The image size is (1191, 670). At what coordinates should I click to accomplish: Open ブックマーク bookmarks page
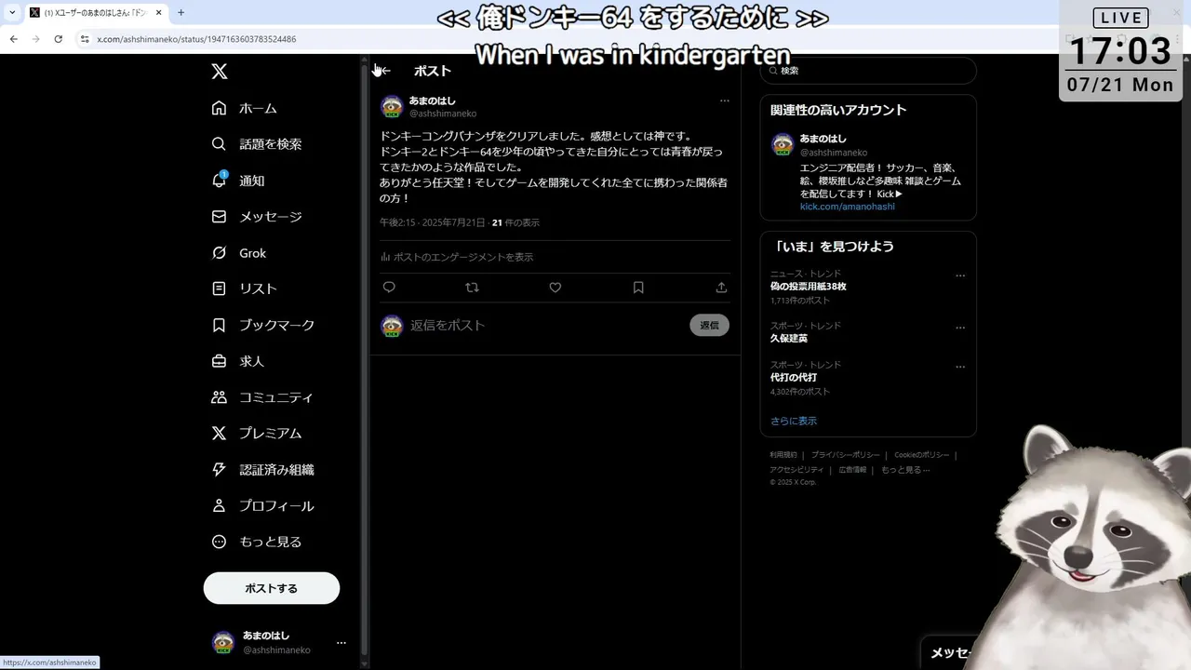pos(263,325)
